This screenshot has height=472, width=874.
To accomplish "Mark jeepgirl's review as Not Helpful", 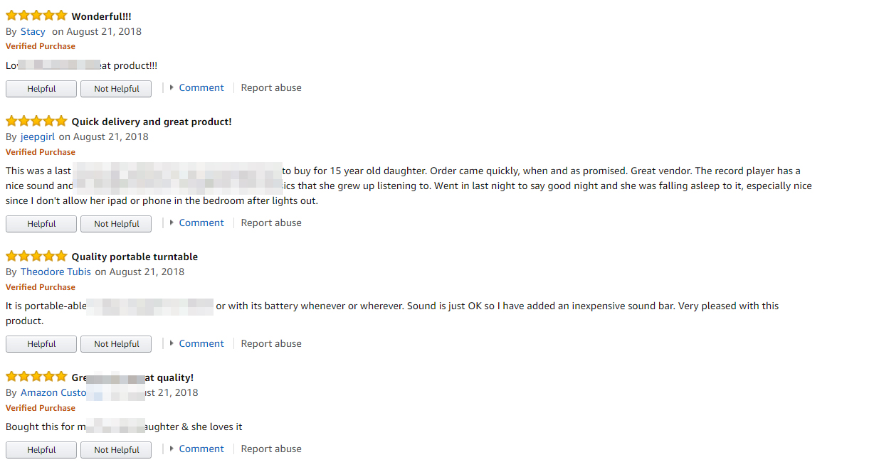I will [x=116, y=224].
